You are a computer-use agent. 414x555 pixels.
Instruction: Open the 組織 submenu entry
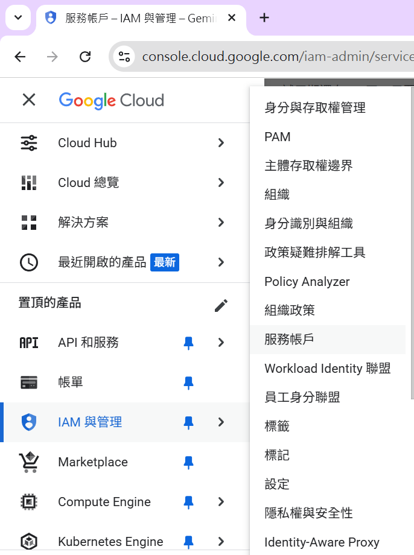click(x=328, y=195)
